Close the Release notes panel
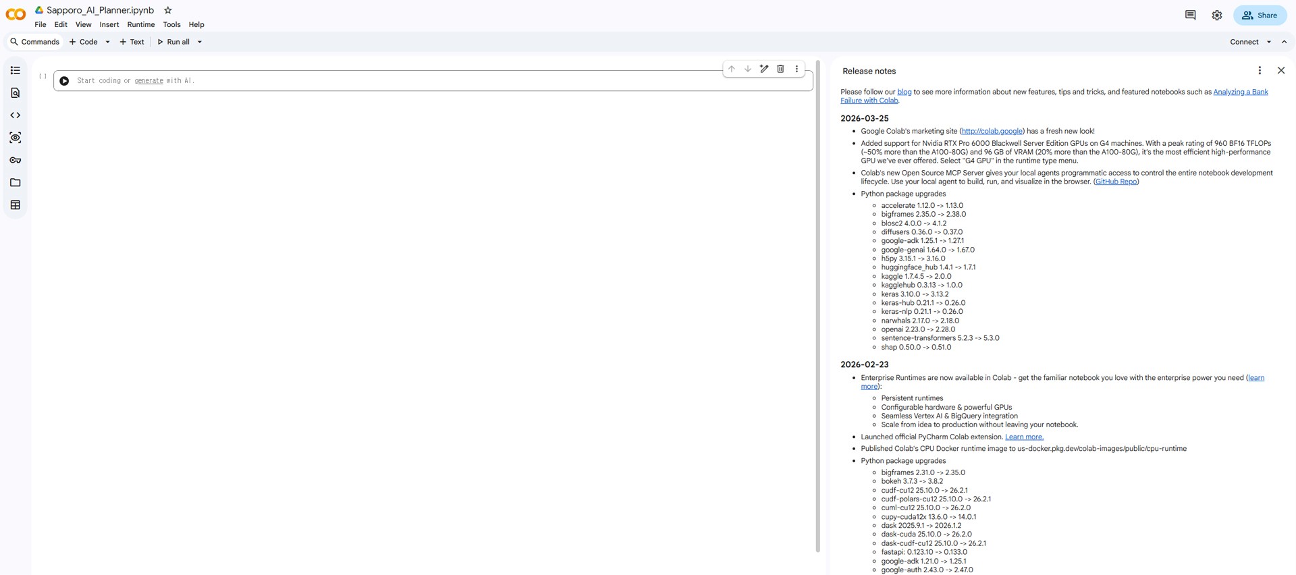1296x575 pixels. pos(1280,70)
